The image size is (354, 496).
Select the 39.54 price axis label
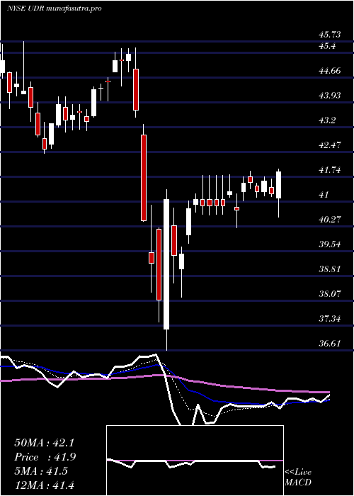pos(329,244)
